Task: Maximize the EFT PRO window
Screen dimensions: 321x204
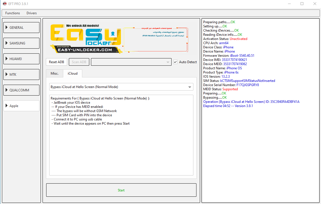Action: [302, 4]
